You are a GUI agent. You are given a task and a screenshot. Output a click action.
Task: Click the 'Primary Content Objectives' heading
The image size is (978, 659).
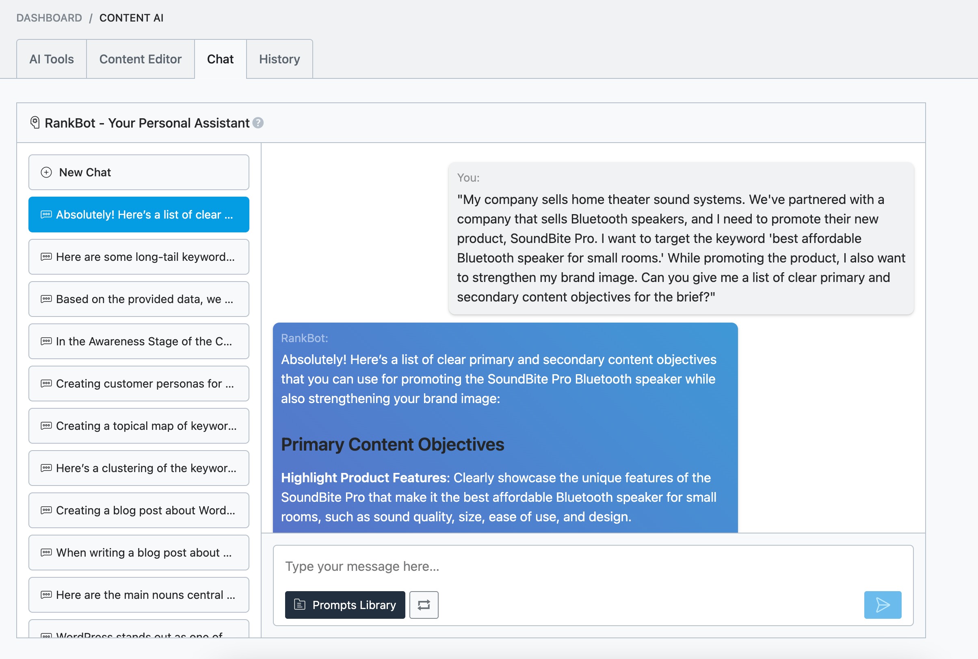[x=392, y=444]
